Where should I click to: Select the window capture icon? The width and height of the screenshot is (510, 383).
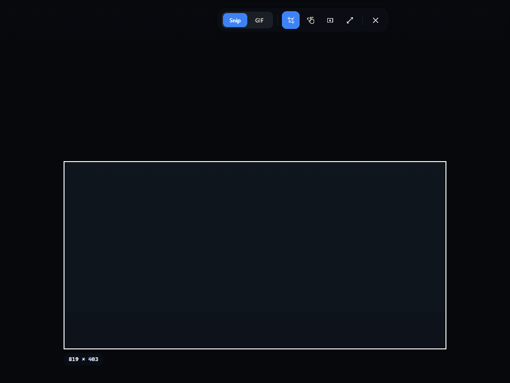330,20
